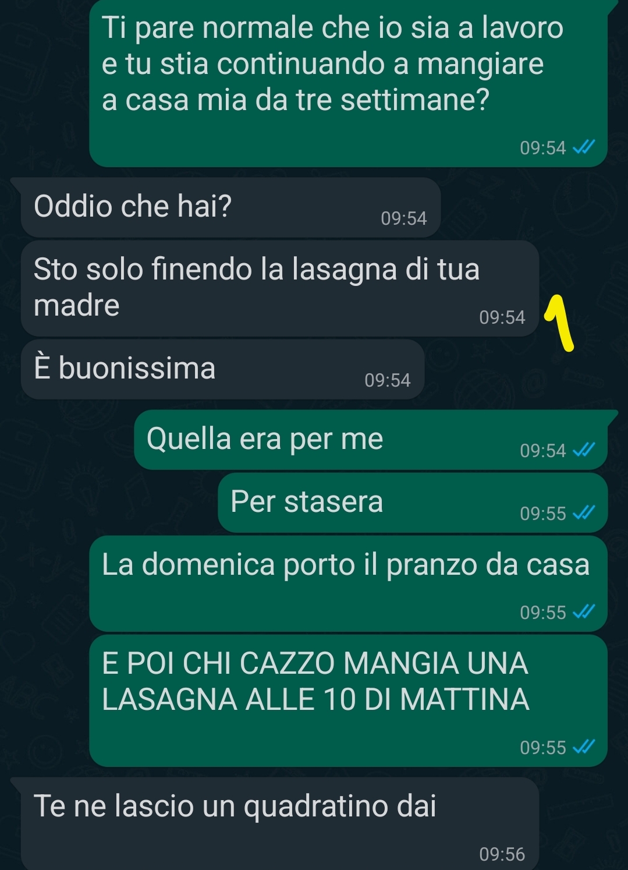628x870 pixels.
Task: Tap read ticks beside 'Quella era per me'
Action: (x=584, y=450)
